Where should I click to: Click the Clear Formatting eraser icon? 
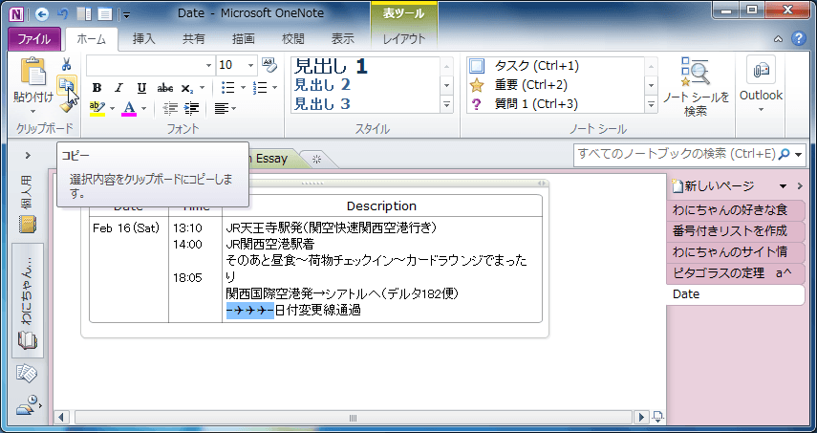[x=269, y=65]
